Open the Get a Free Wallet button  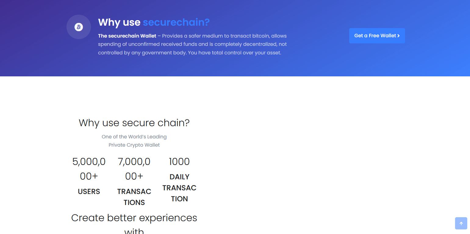(377, 36)
